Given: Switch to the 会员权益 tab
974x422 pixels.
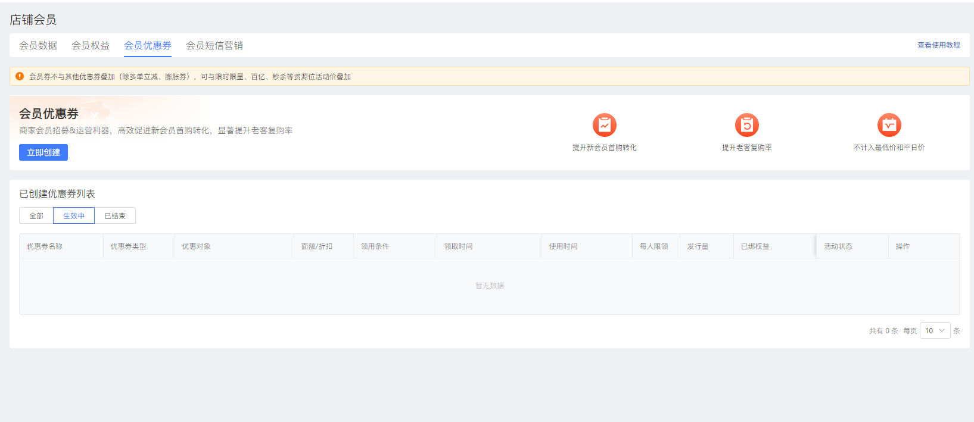Looking at the screenshot, I should coord(91,46).
